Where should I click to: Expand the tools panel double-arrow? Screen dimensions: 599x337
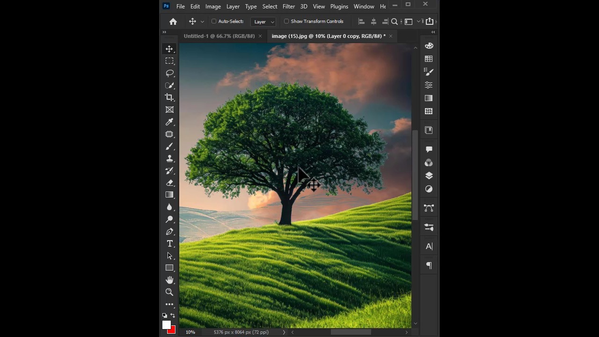pyautogui.click(x=164, y=32)
